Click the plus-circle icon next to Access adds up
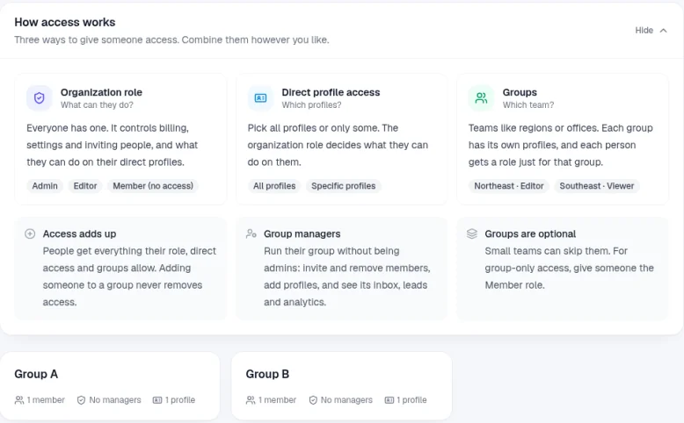Viewport: 684px width, 423px height. [x=30, y=234]
